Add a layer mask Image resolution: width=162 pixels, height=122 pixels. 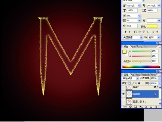point(135,107)
